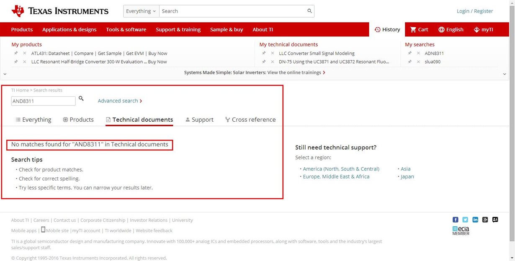Switch to Everything results tab
The image size is (515, 261).
point(33,120)
